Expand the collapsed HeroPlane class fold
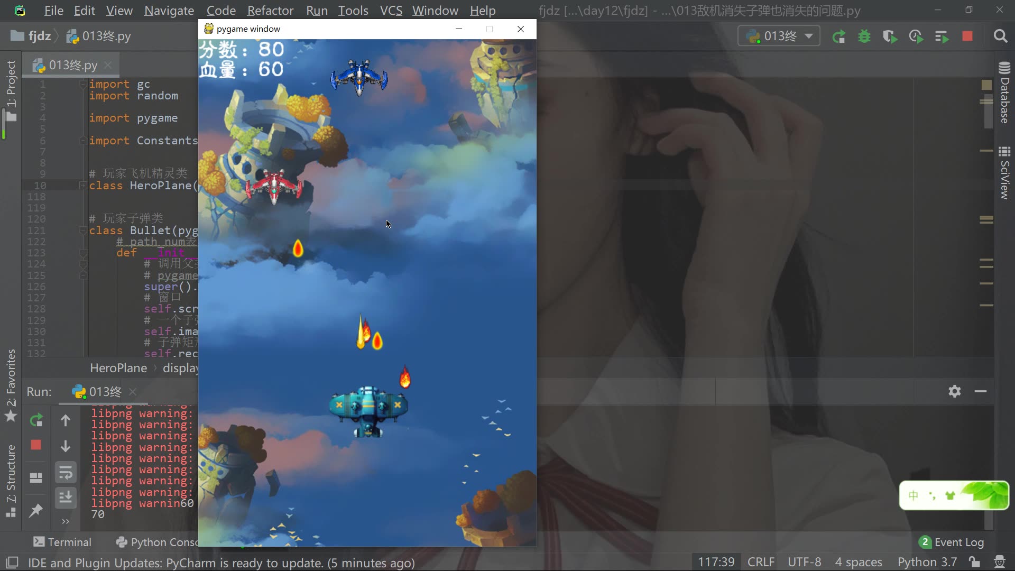Screen dimensions: 1015x571 (83, 186)
